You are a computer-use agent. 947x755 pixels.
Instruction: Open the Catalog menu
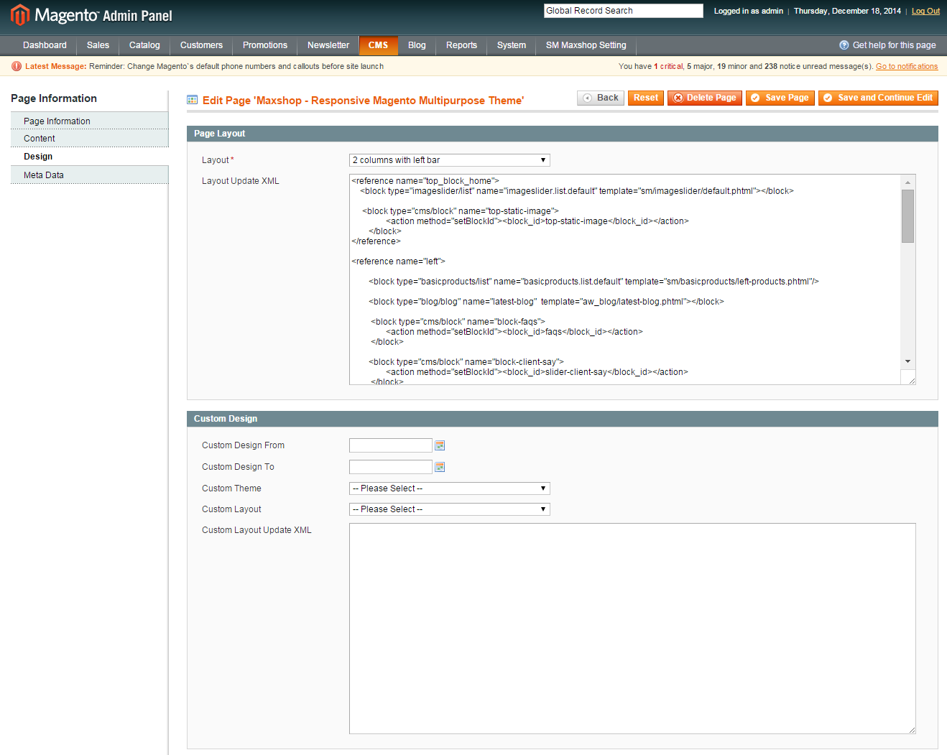pos(144,45)
